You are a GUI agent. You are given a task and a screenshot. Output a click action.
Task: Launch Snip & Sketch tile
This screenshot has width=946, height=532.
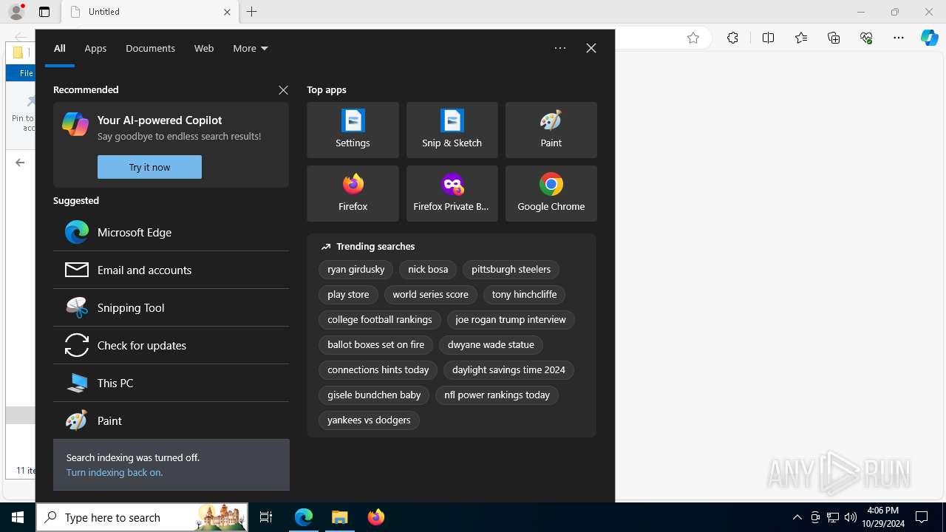tap(452, 130)
